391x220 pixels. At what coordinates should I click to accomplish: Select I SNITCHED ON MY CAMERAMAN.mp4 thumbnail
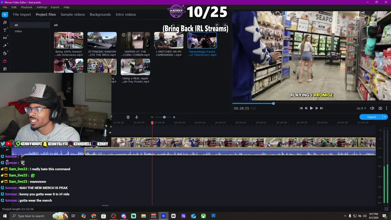tap(169, 40)
